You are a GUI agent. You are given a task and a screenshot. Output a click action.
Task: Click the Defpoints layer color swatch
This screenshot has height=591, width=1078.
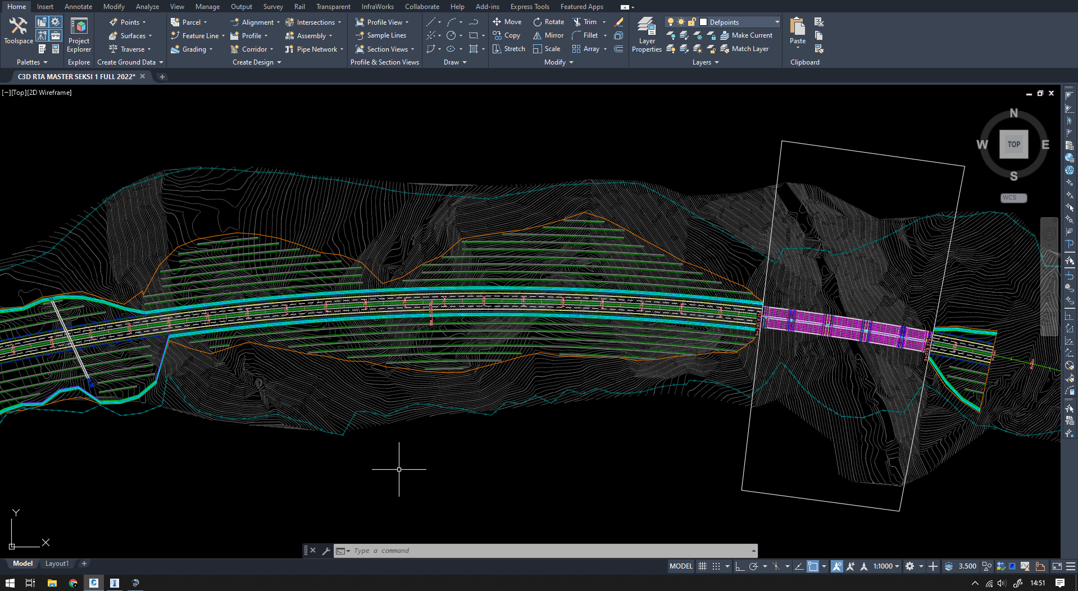[703, 21]
